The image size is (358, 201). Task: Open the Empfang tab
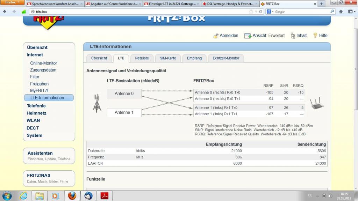[x=194, y=58]
